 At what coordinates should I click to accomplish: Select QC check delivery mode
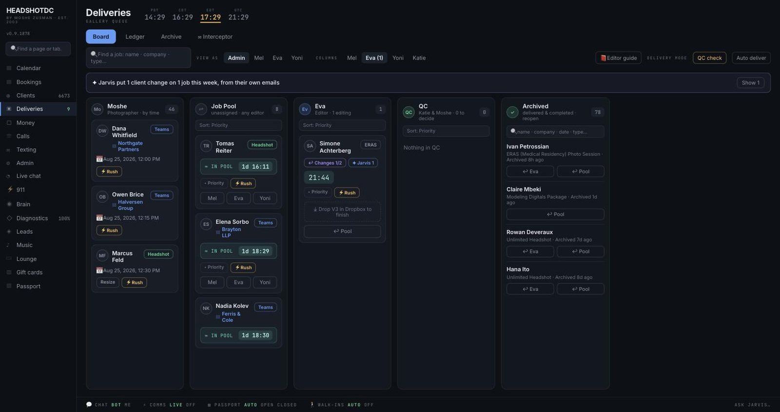[x=709, y=58]
